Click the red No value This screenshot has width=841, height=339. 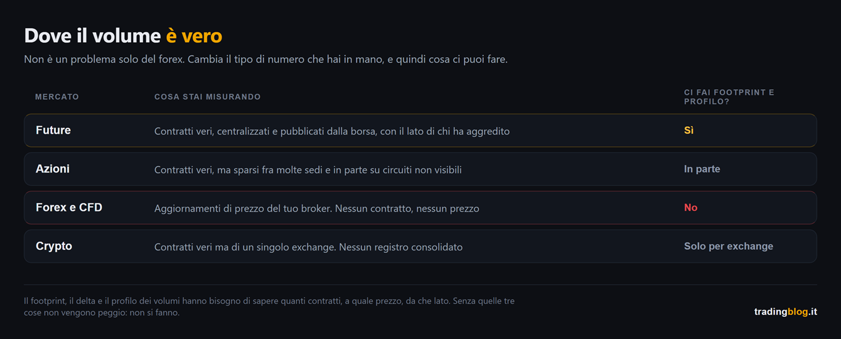690,208
